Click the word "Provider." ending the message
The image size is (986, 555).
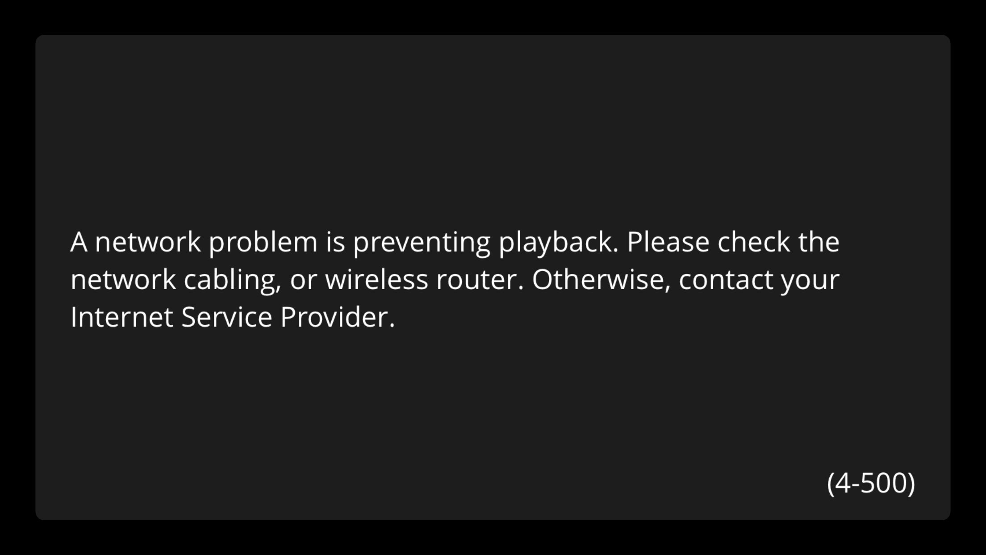tap(338, 317)
